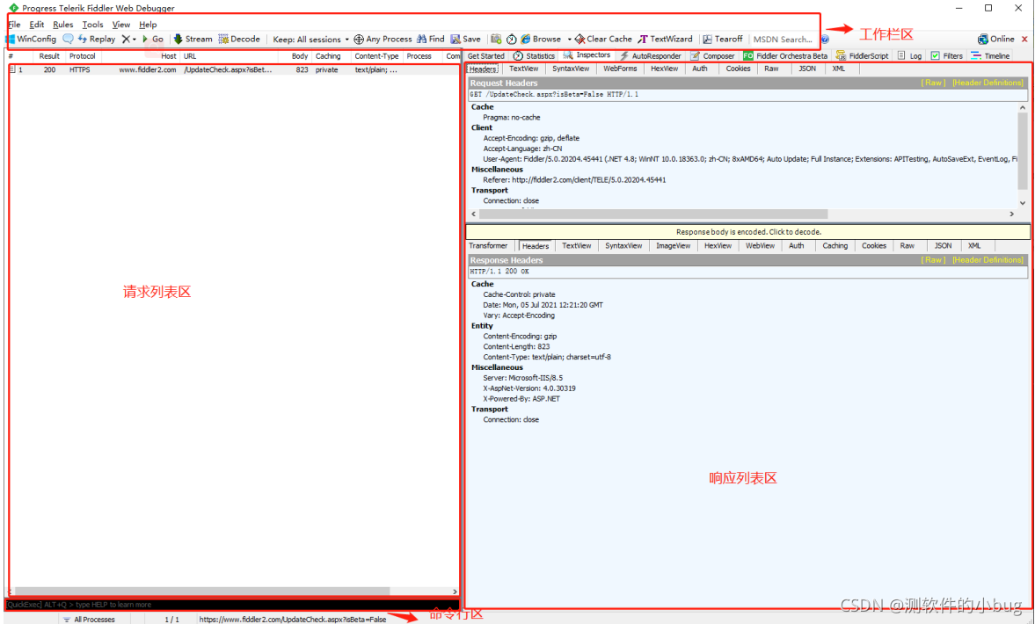Click the camera screenshot toolbar icon
The width and height of the screenshot is (1035, 624).
(x=496, y=39)
